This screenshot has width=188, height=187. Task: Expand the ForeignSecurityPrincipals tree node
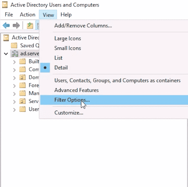[x=14, y=86]
